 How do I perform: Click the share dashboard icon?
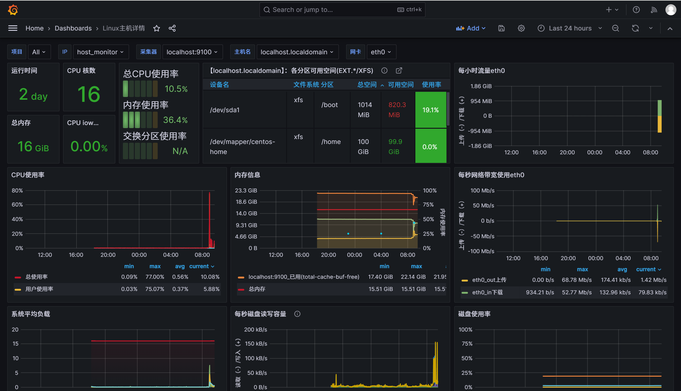[172, 28]
